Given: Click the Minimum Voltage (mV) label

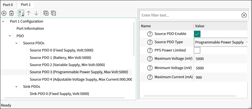Looking at the screenshot, I should tap(173, 68).
